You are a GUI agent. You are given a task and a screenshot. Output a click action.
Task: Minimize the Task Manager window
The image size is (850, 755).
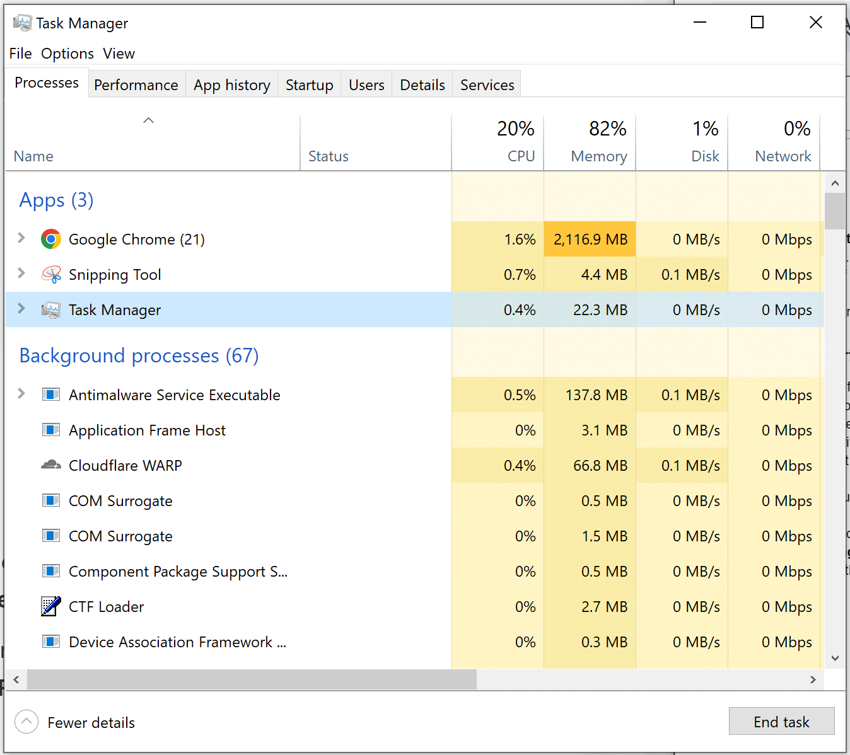[699, 22]
